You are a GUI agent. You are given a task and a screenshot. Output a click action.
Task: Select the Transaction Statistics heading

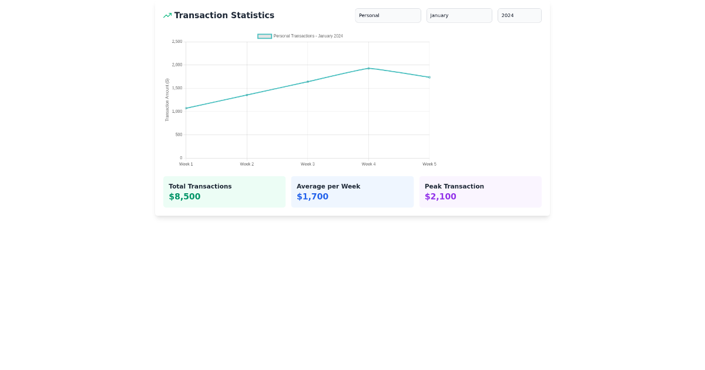(223, 15)
